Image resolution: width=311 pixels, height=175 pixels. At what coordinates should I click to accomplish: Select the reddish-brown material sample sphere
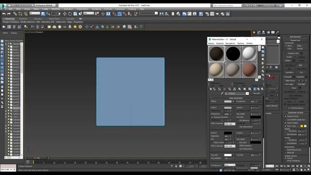tap(249, 70)
